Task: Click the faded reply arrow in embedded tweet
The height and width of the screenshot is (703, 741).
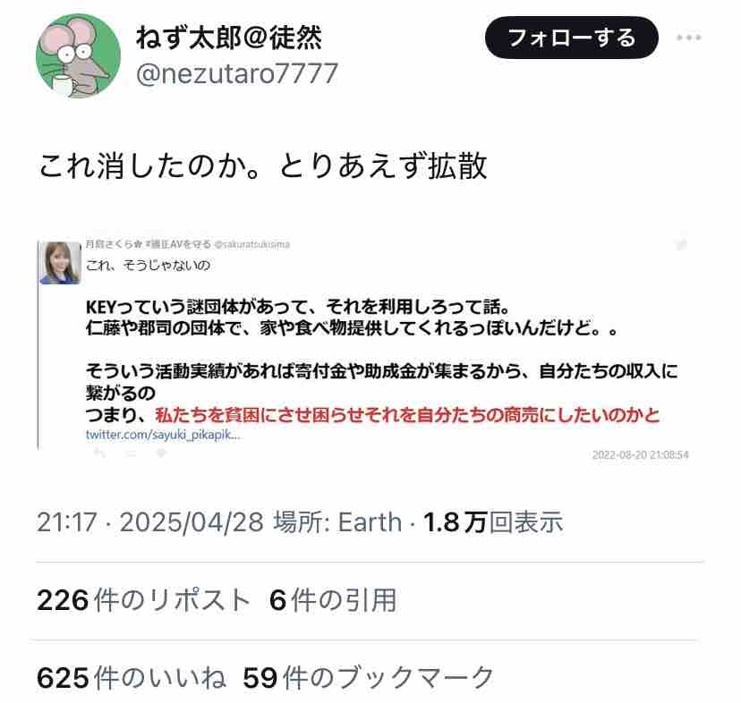Action: pos(99,453)
